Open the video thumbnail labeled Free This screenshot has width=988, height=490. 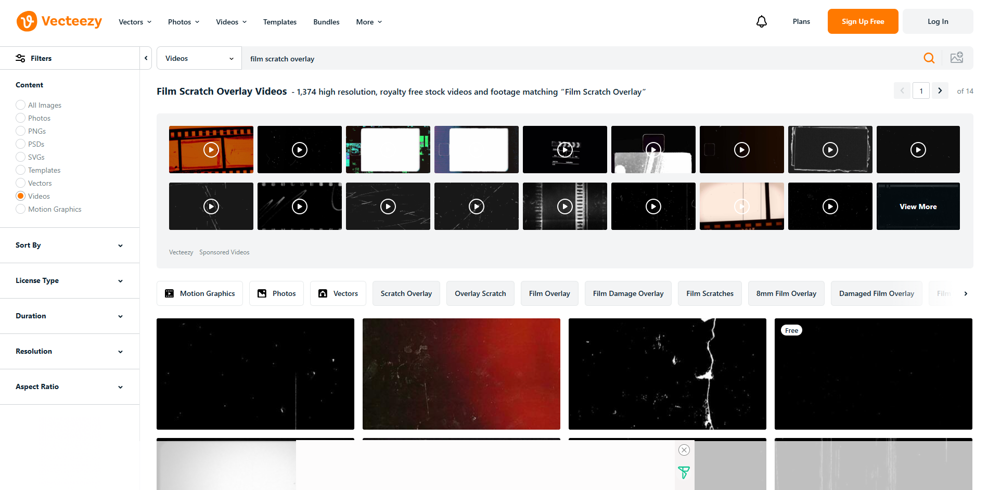pos(874,374)
